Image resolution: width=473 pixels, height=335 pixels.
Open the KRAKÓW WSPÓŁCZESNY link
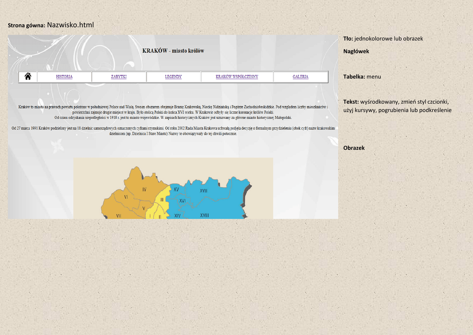[x=236, y=77]
